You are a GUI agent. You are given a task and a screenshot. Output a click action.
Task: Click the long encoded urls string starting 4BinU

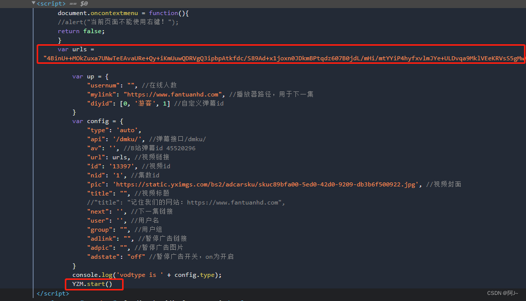(284, 58)
